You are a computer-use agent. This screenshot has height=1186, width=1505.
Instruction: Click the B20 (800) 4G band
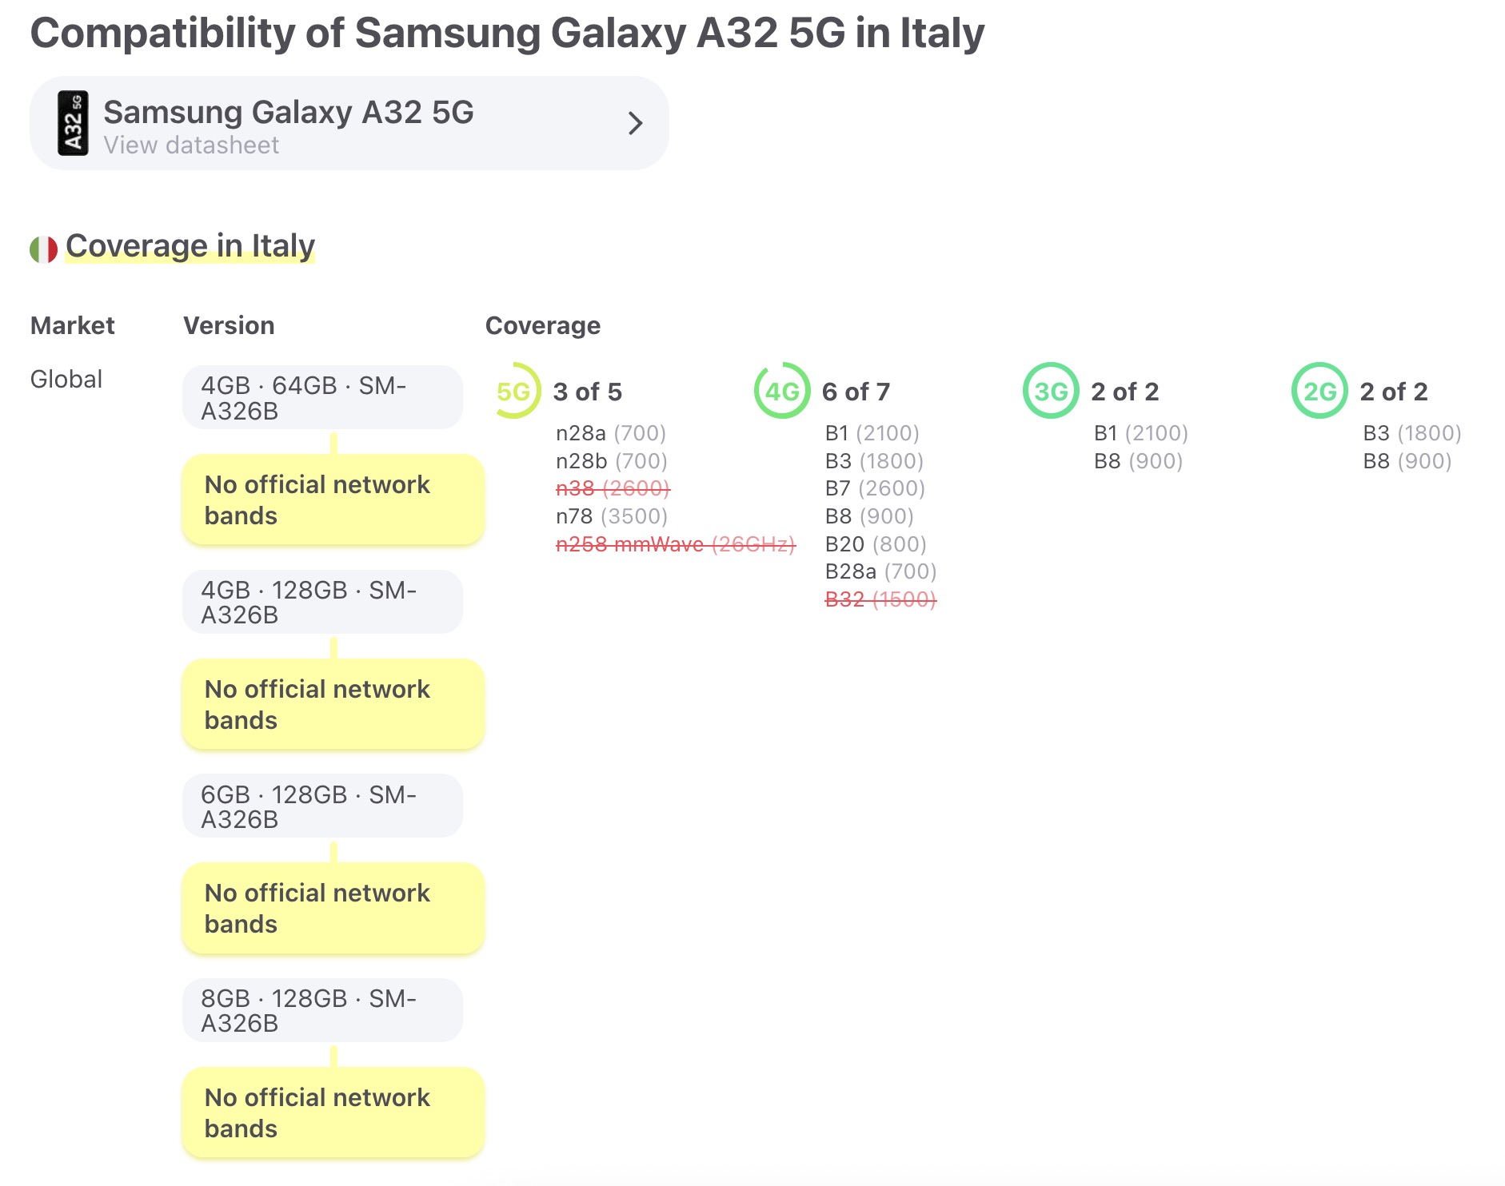click(876, 544)
